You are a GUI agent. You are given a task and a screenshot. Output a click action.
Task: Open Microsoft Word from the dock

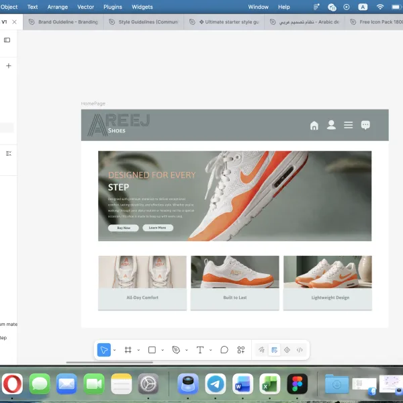pyautogui.click(x=242, y=384)
